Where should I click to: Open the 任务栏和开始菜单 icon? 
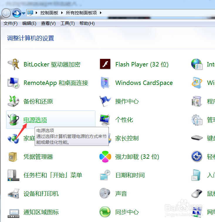13,175
